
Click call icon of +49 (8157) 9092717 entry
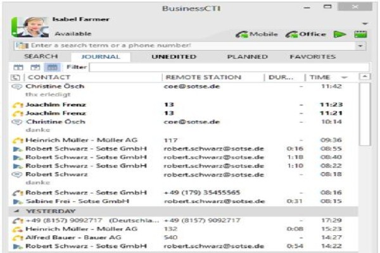tap(18, 221)
